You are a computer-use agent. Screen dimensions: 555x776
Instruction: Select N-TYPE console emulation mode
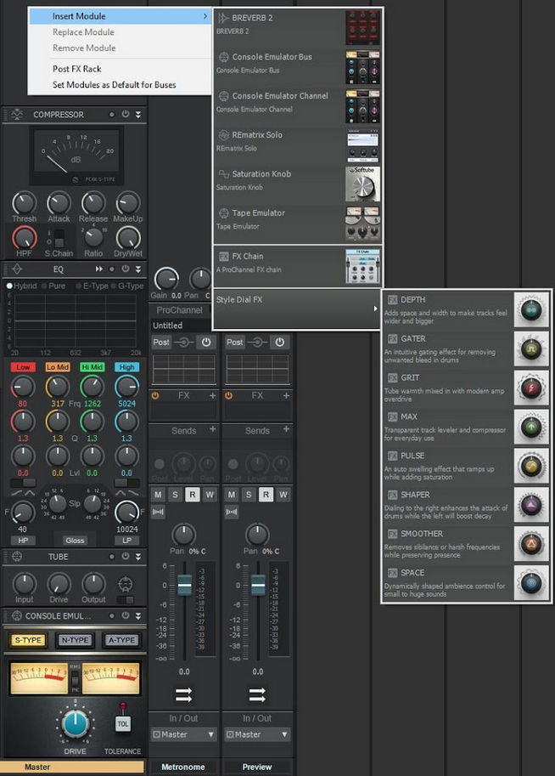pyautogui.click(x=75, y=640)
